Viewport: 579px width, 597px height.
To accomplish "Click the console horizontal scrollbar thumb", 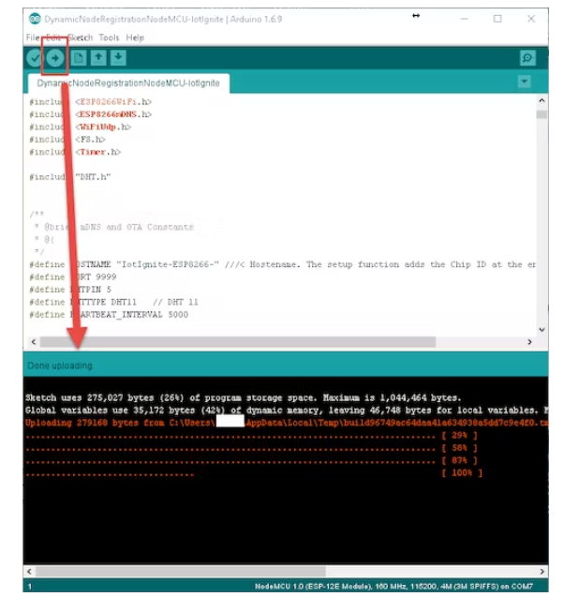I will 181,572.
